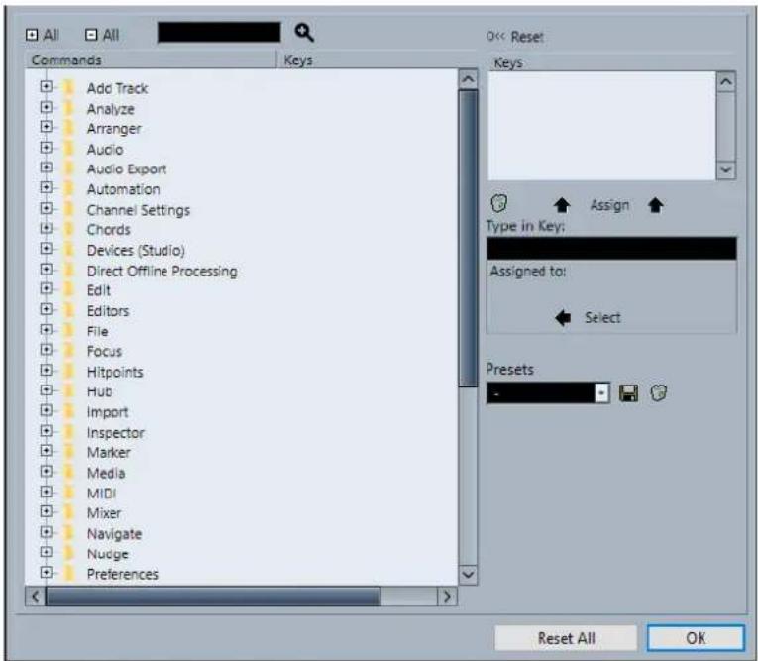This screenshot has width=758, height=661.
Task: Click the Keys list scroll up arrow
Action: pos(726,82)
